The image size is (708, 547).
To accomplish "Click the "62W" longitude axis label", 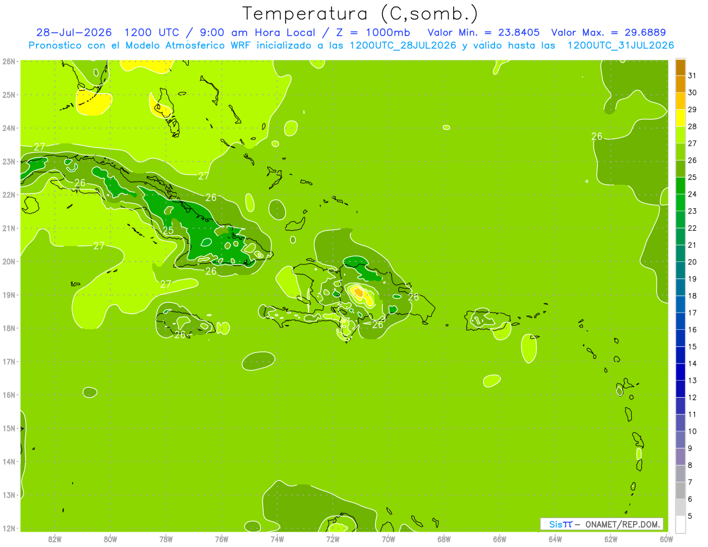I will pyautogui.click(x=611, y=539).
